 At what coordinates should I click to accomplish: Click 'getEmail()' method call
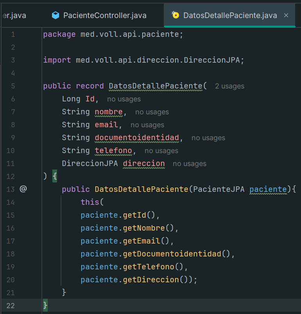pyautogui.click(x=146, y=241)
